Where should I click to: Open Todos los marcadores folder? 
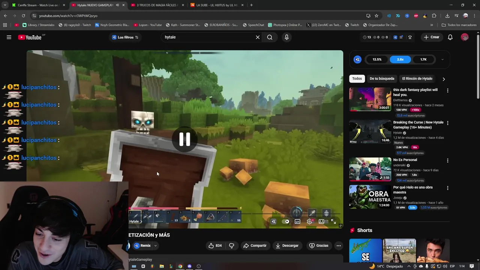[459, 25]
